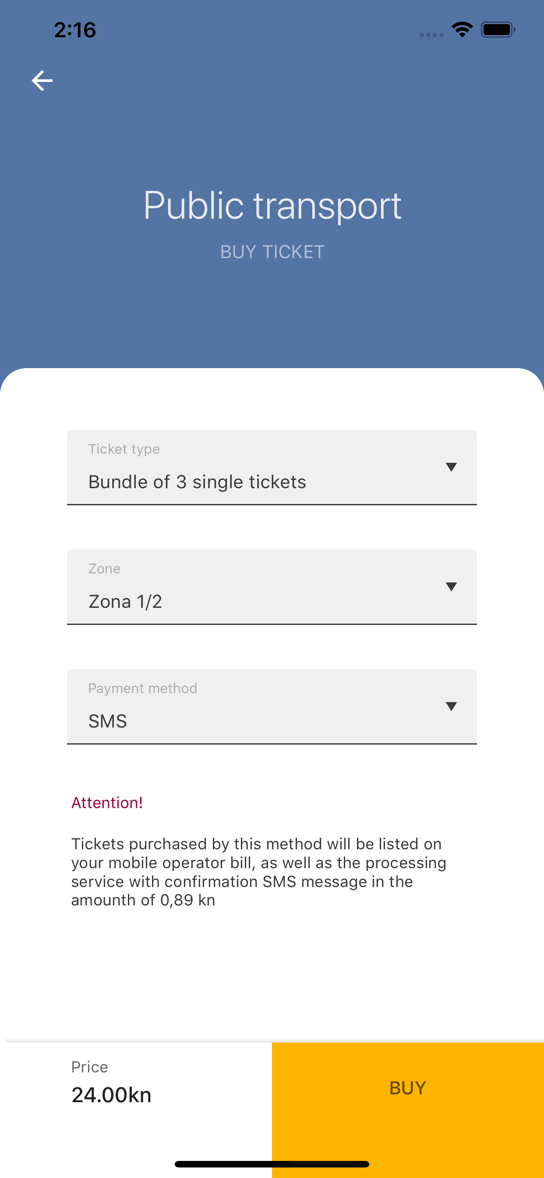The height and width of the screenshot is (1178, 544).
Task: Tap the home indicator bar
Action: pyautogui.click(x=272, y=1164)
